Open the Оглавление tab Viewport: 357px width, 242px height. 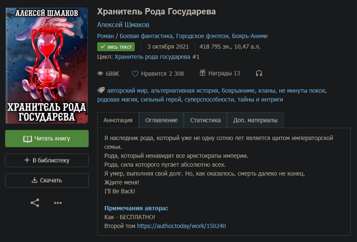pos(161,120)
